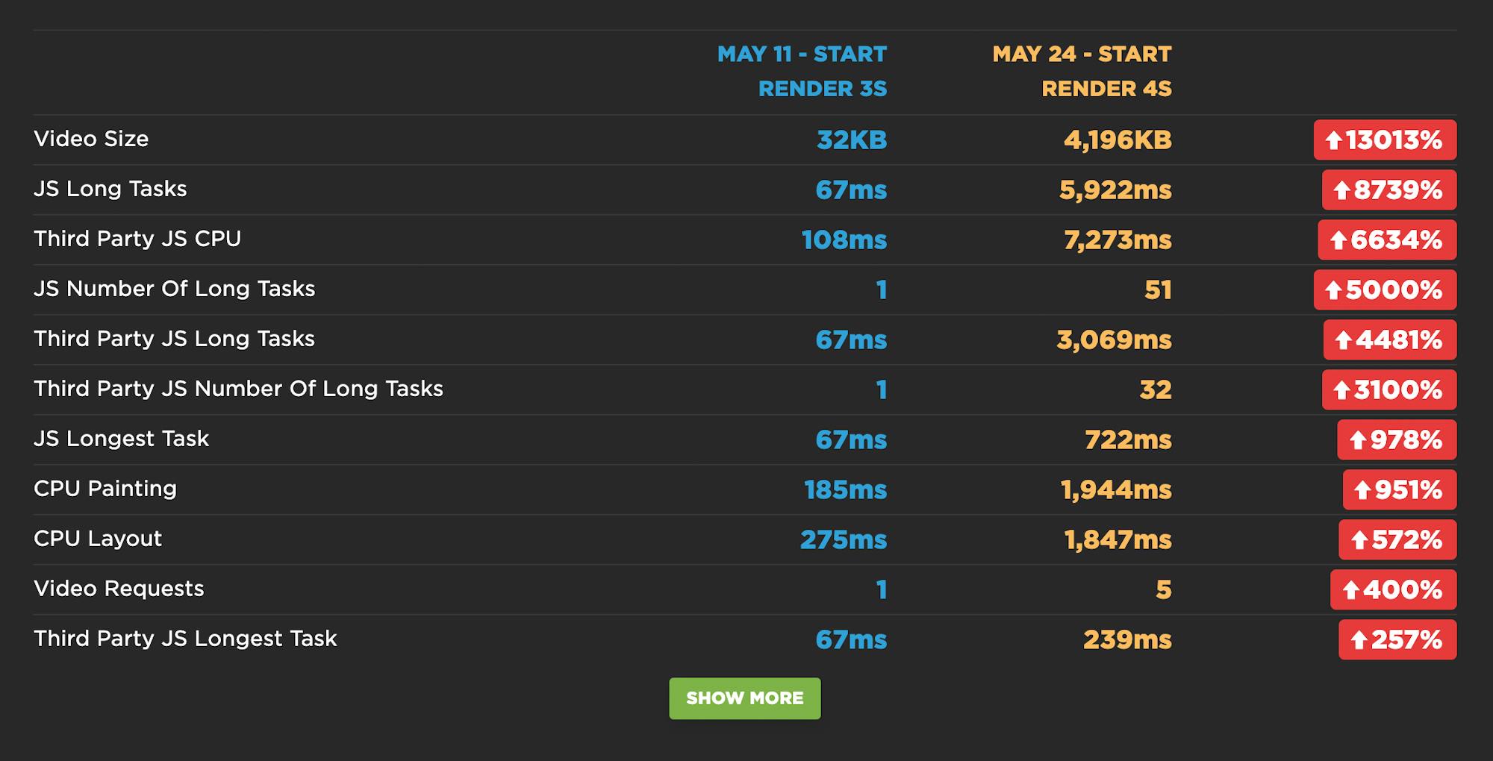
Task: Click the Video Size row label
Action: (91, 139)
